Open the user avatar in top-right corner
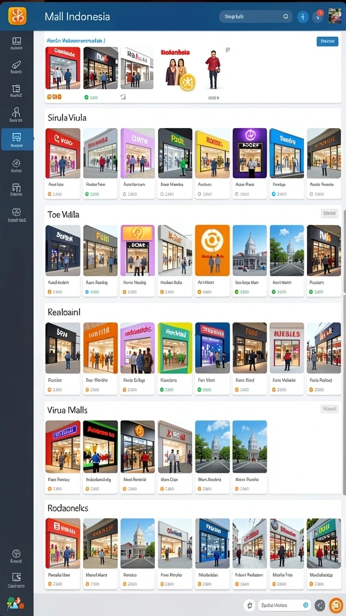 (335, 16)
